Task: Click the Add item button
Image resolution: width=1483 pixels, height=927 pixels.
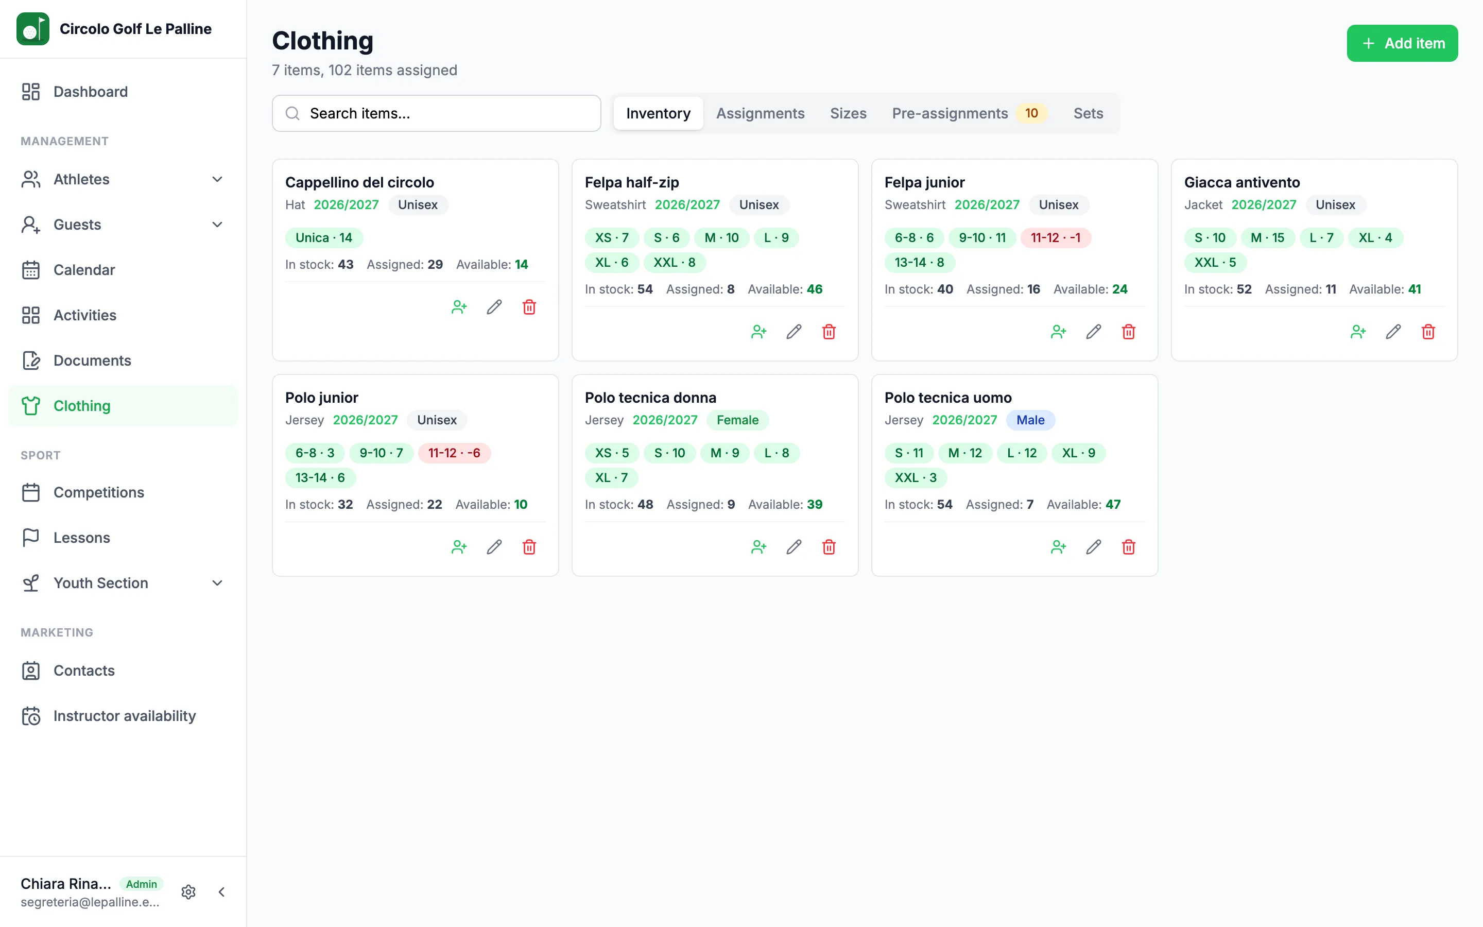Action: point(1402,44)
